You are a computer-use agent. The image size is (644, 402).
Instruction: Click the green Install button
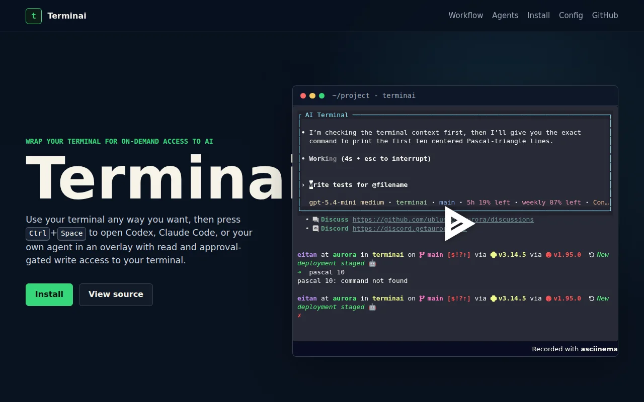pyautogui.click(x=49, y=294)
